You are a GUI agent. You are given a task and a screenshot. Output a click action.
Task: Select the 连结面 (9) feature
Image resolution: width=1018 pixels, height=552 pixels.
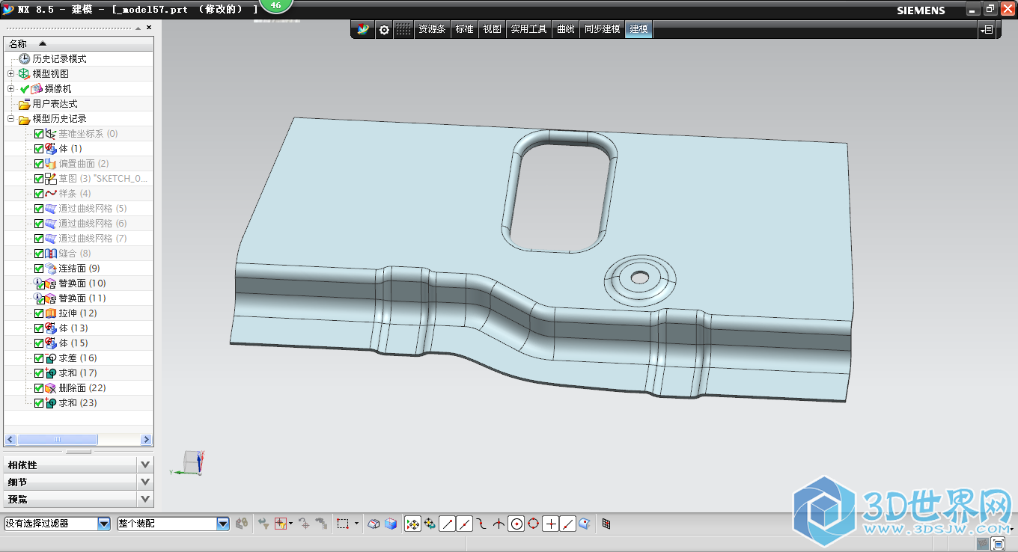tap(79, 269)
